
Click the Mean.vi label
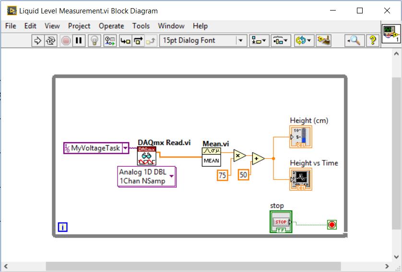pyautogui.click(x=215, y=144)
